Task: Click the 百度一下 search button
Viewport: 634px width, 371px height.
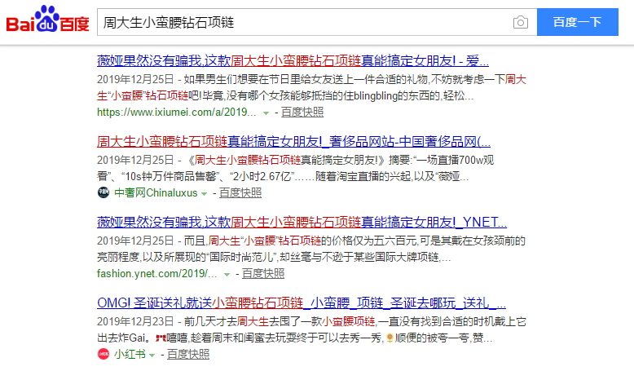Action: click(x=578, y=22)
